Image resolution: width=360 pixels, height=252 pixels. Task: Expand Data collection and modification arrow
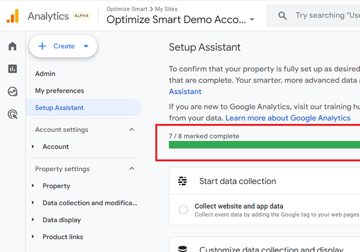pyautogui.click(x=33, y=203)
